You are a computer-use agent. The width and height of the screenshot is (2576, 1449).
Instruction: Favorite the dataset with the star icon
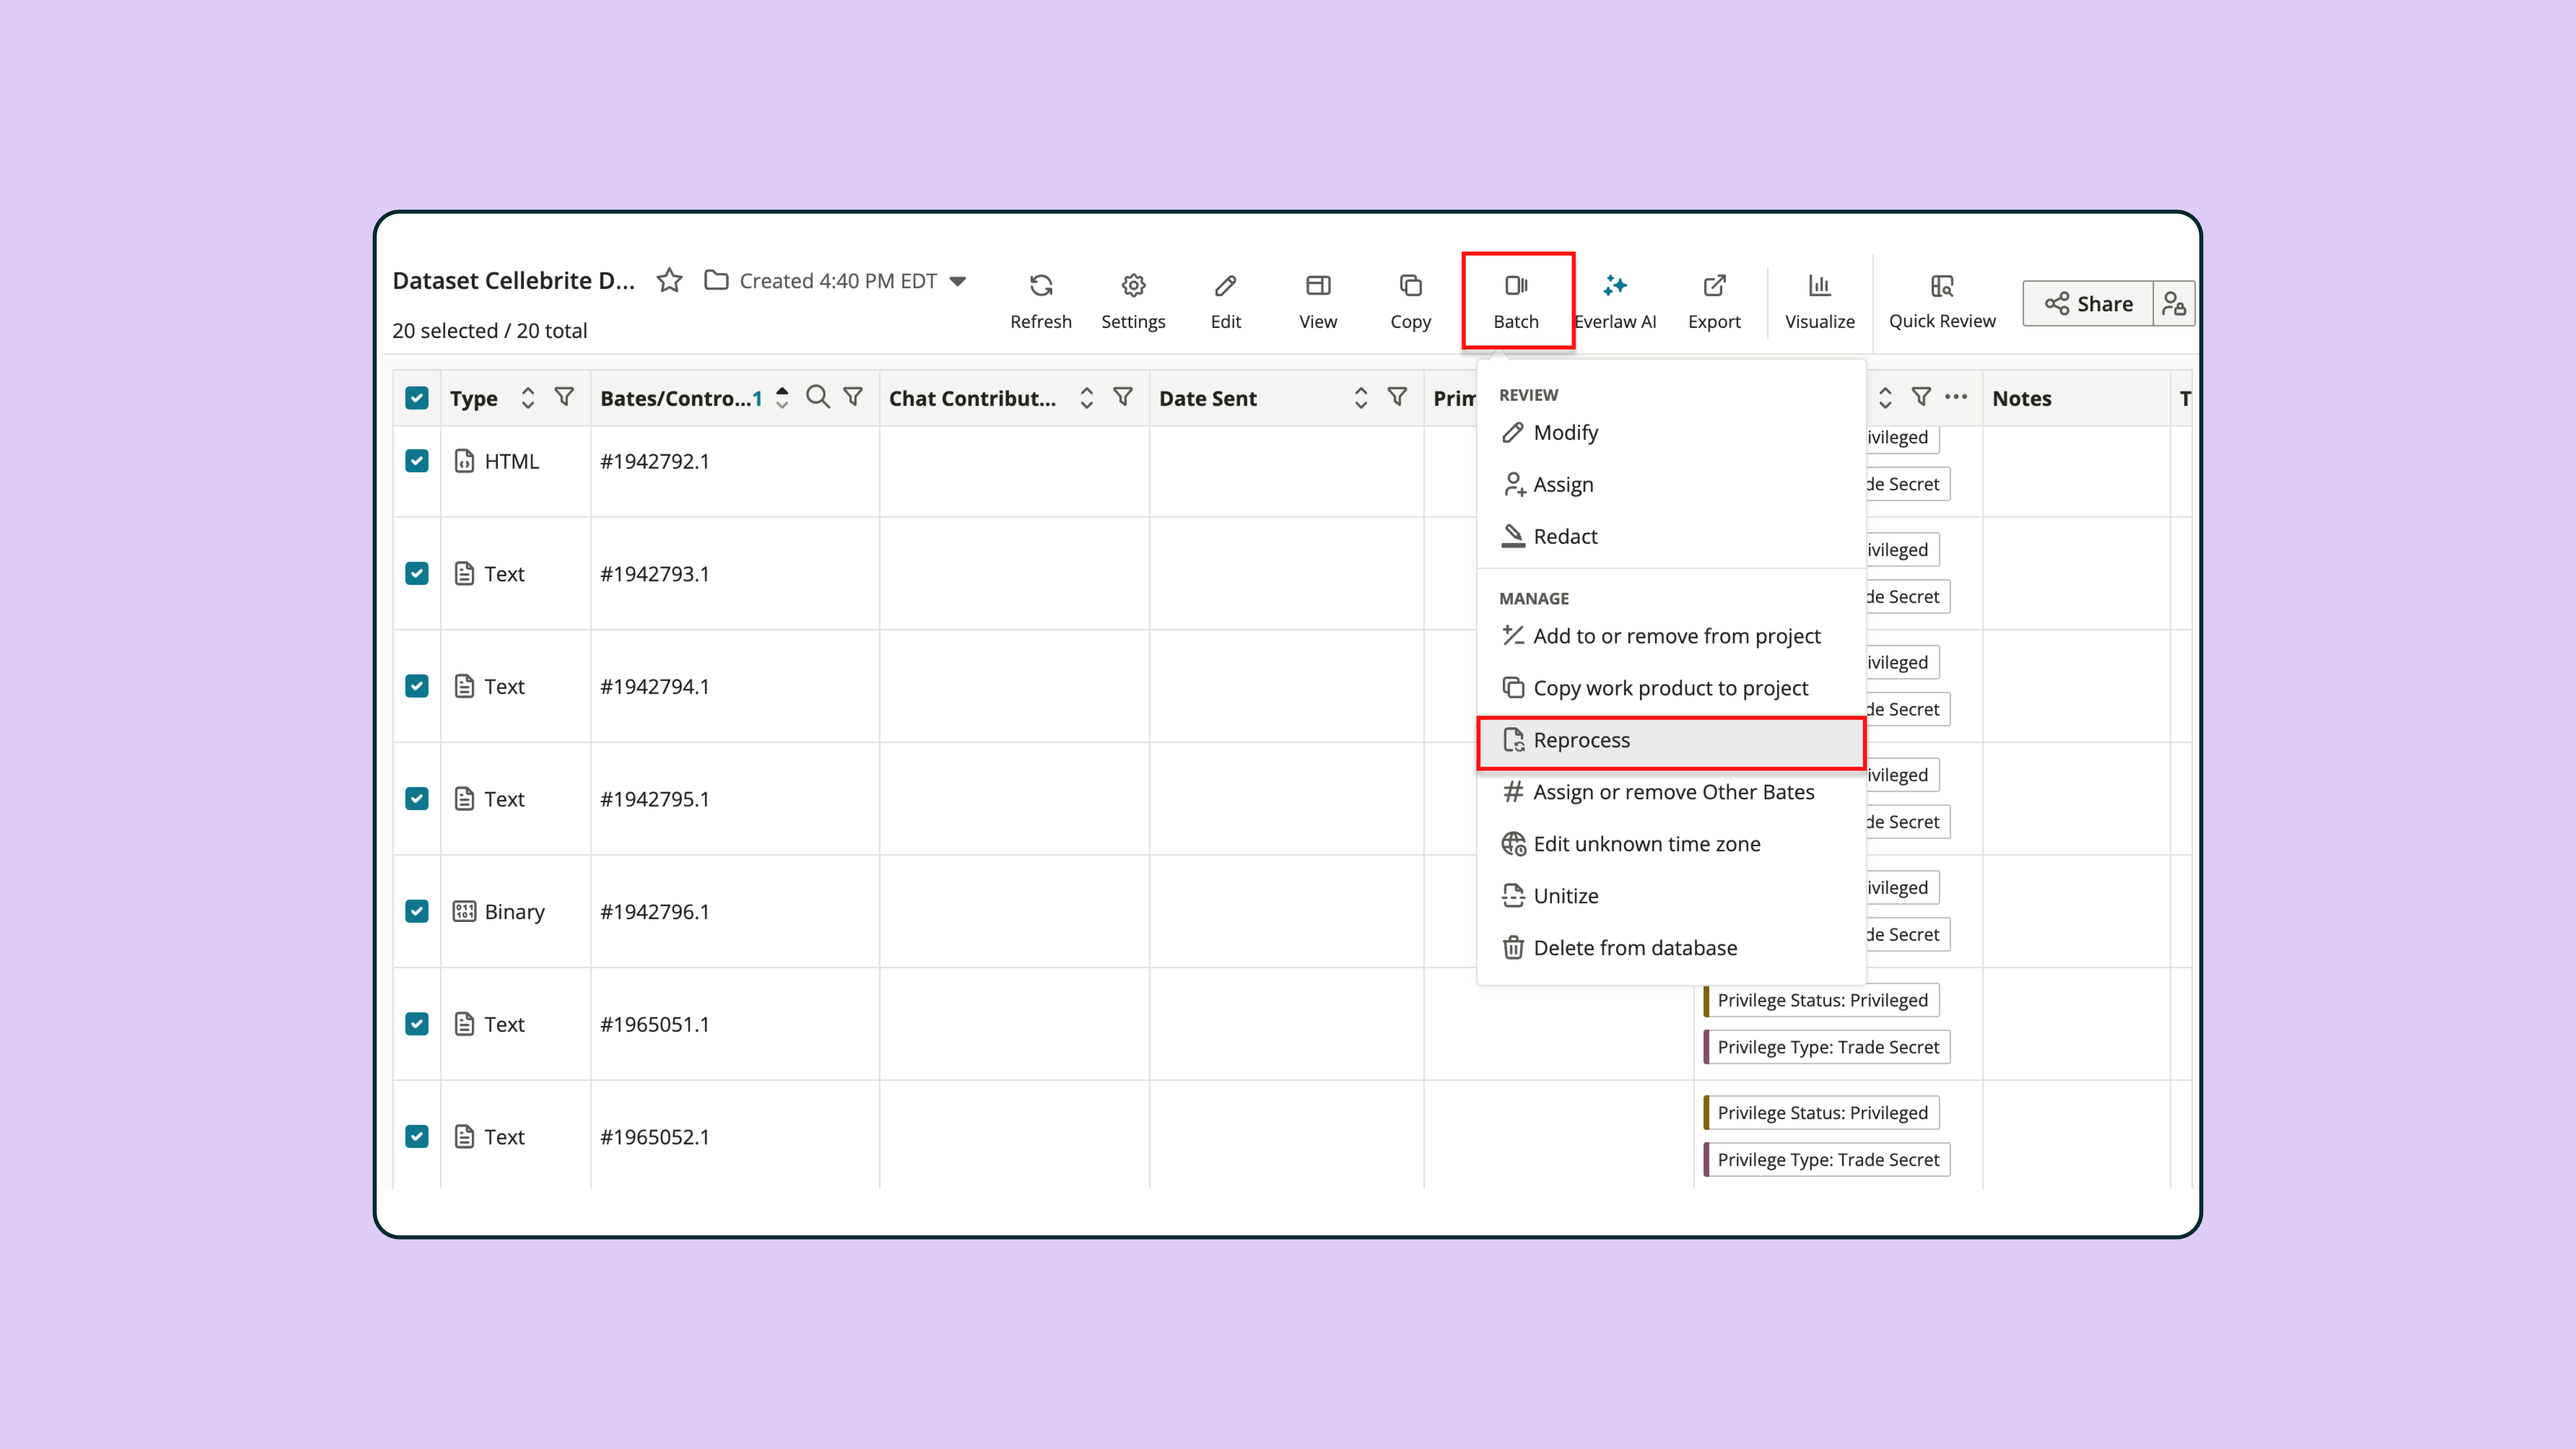tap(669, 281)
